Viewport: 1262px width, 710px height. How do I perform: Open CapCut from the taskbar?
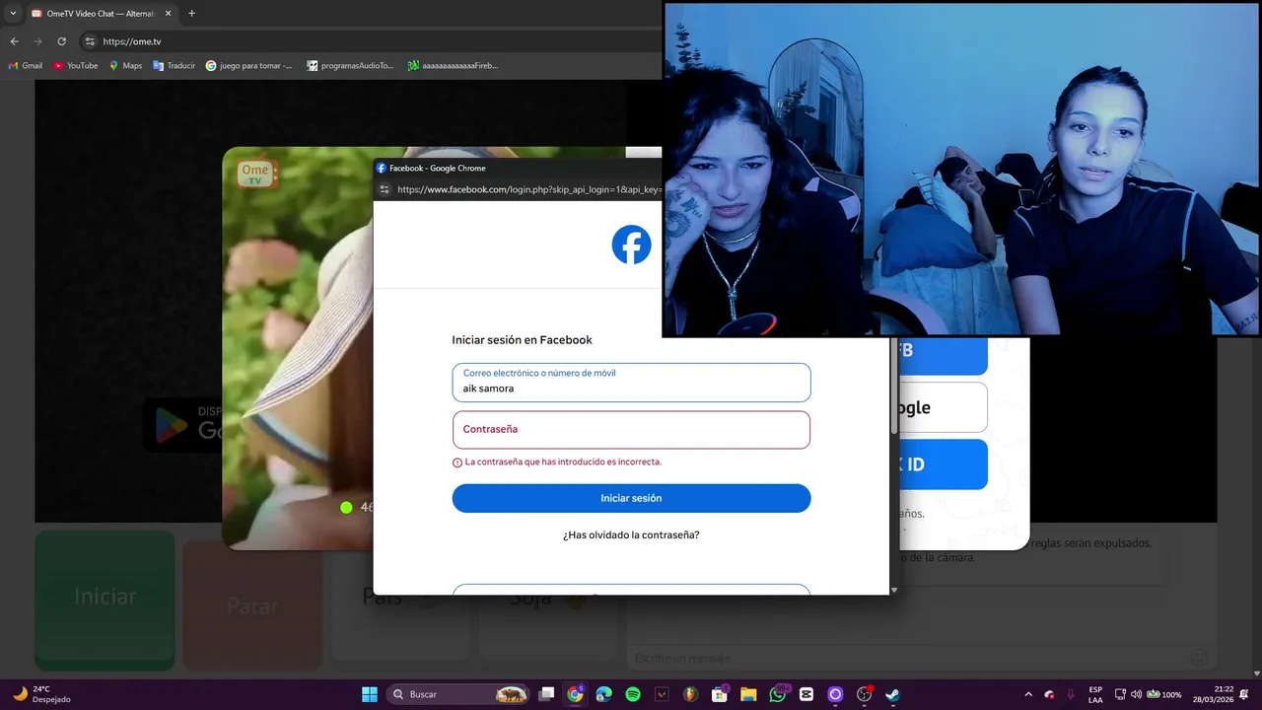[806, 694]
